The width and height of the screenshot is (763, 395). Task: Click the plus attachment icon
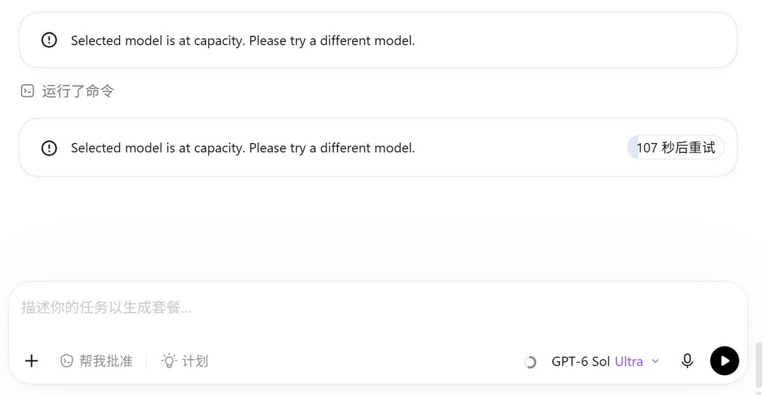(x=32, y=361)
